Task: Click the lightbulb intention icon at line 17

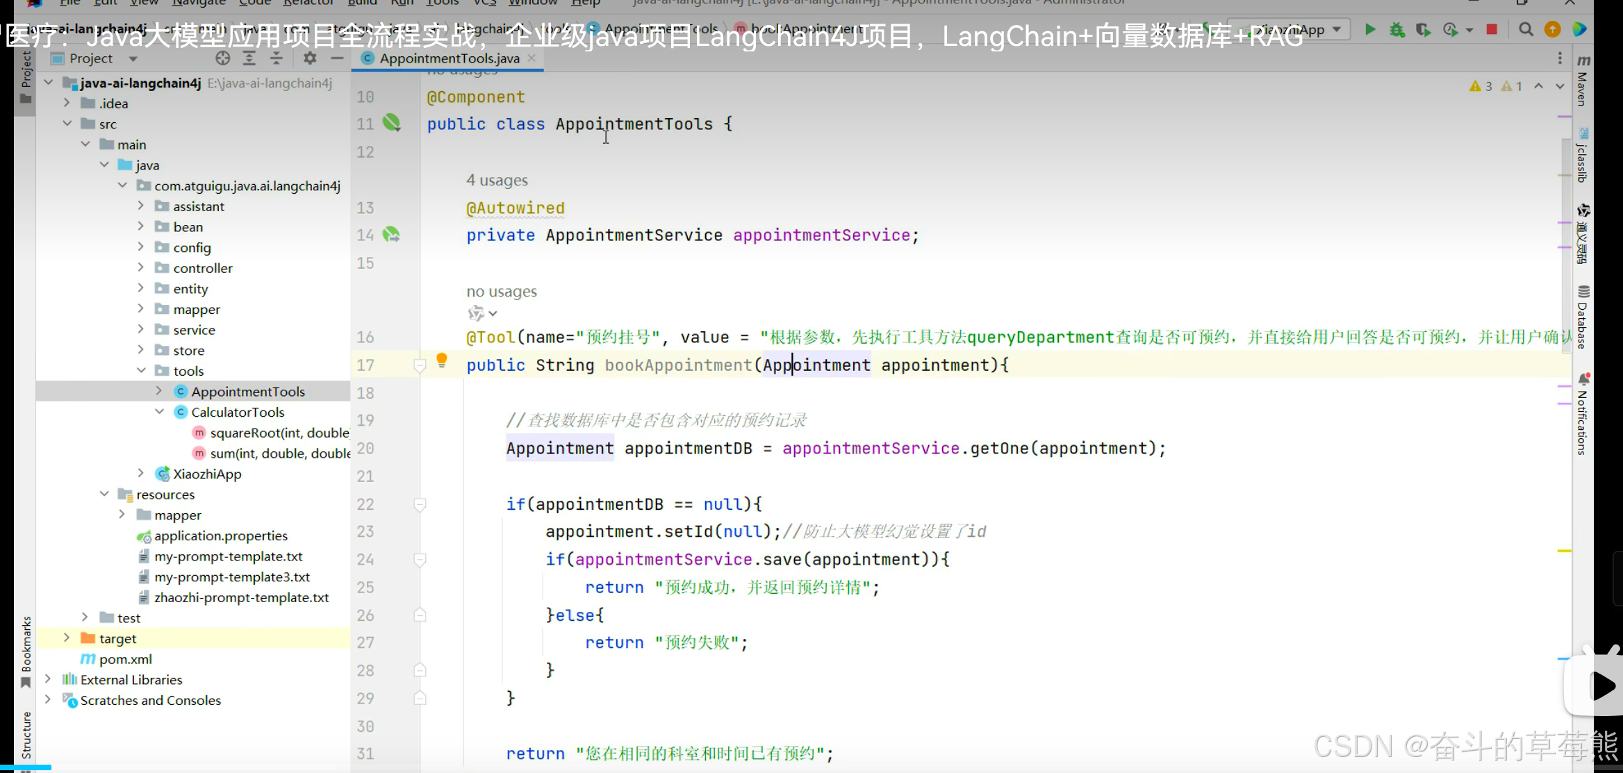Action: pyautogui.click(x=441, y=360)
